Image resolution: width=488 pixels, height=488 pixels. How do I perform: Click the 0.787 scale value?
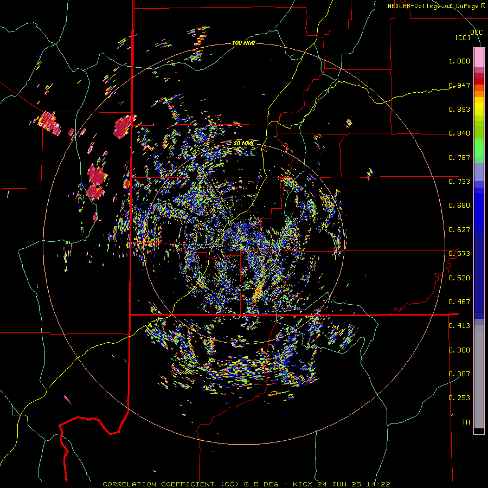(x=459, y=157)
